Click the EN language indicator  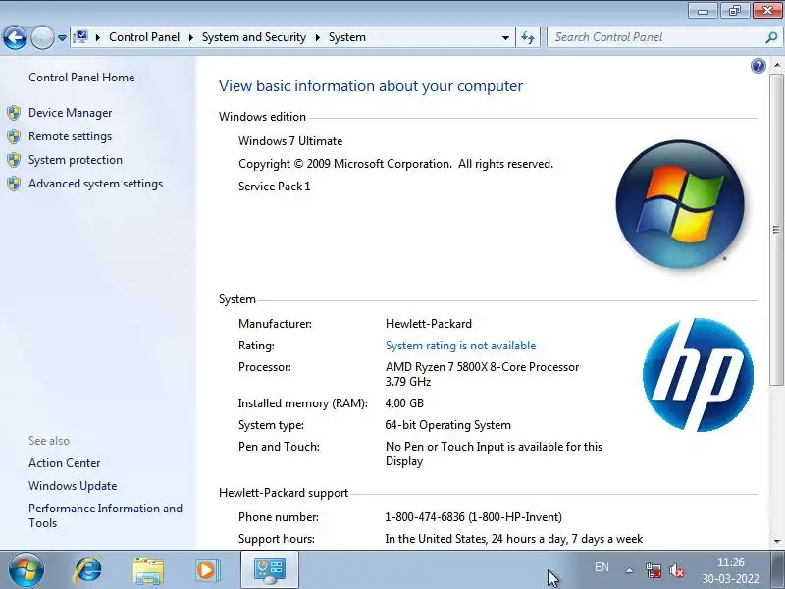(x=602, y=567)
